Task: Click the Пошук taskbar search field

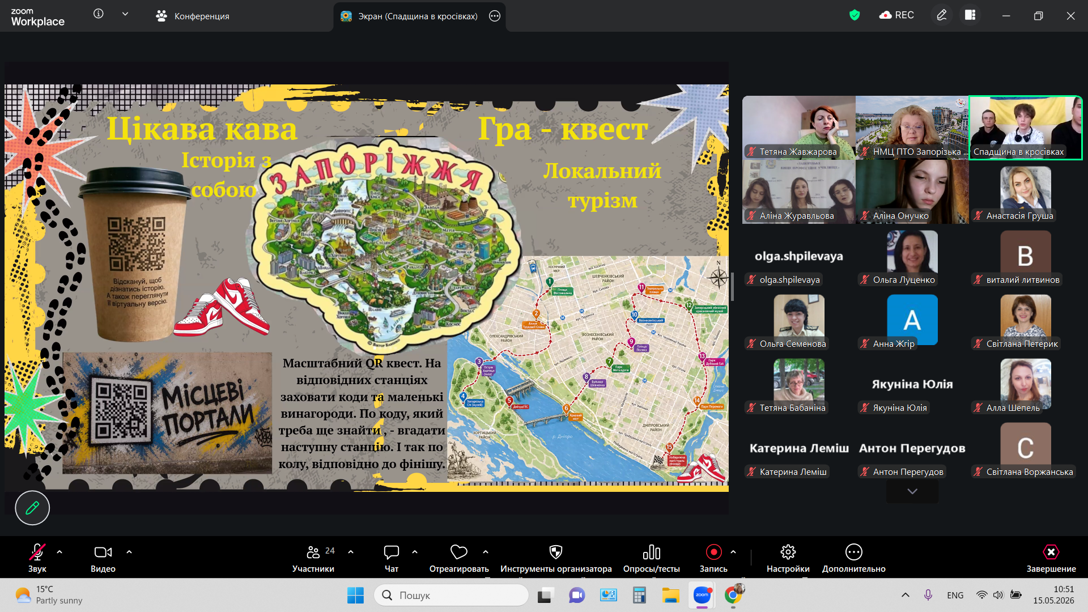Action: (x=451, y=595)
